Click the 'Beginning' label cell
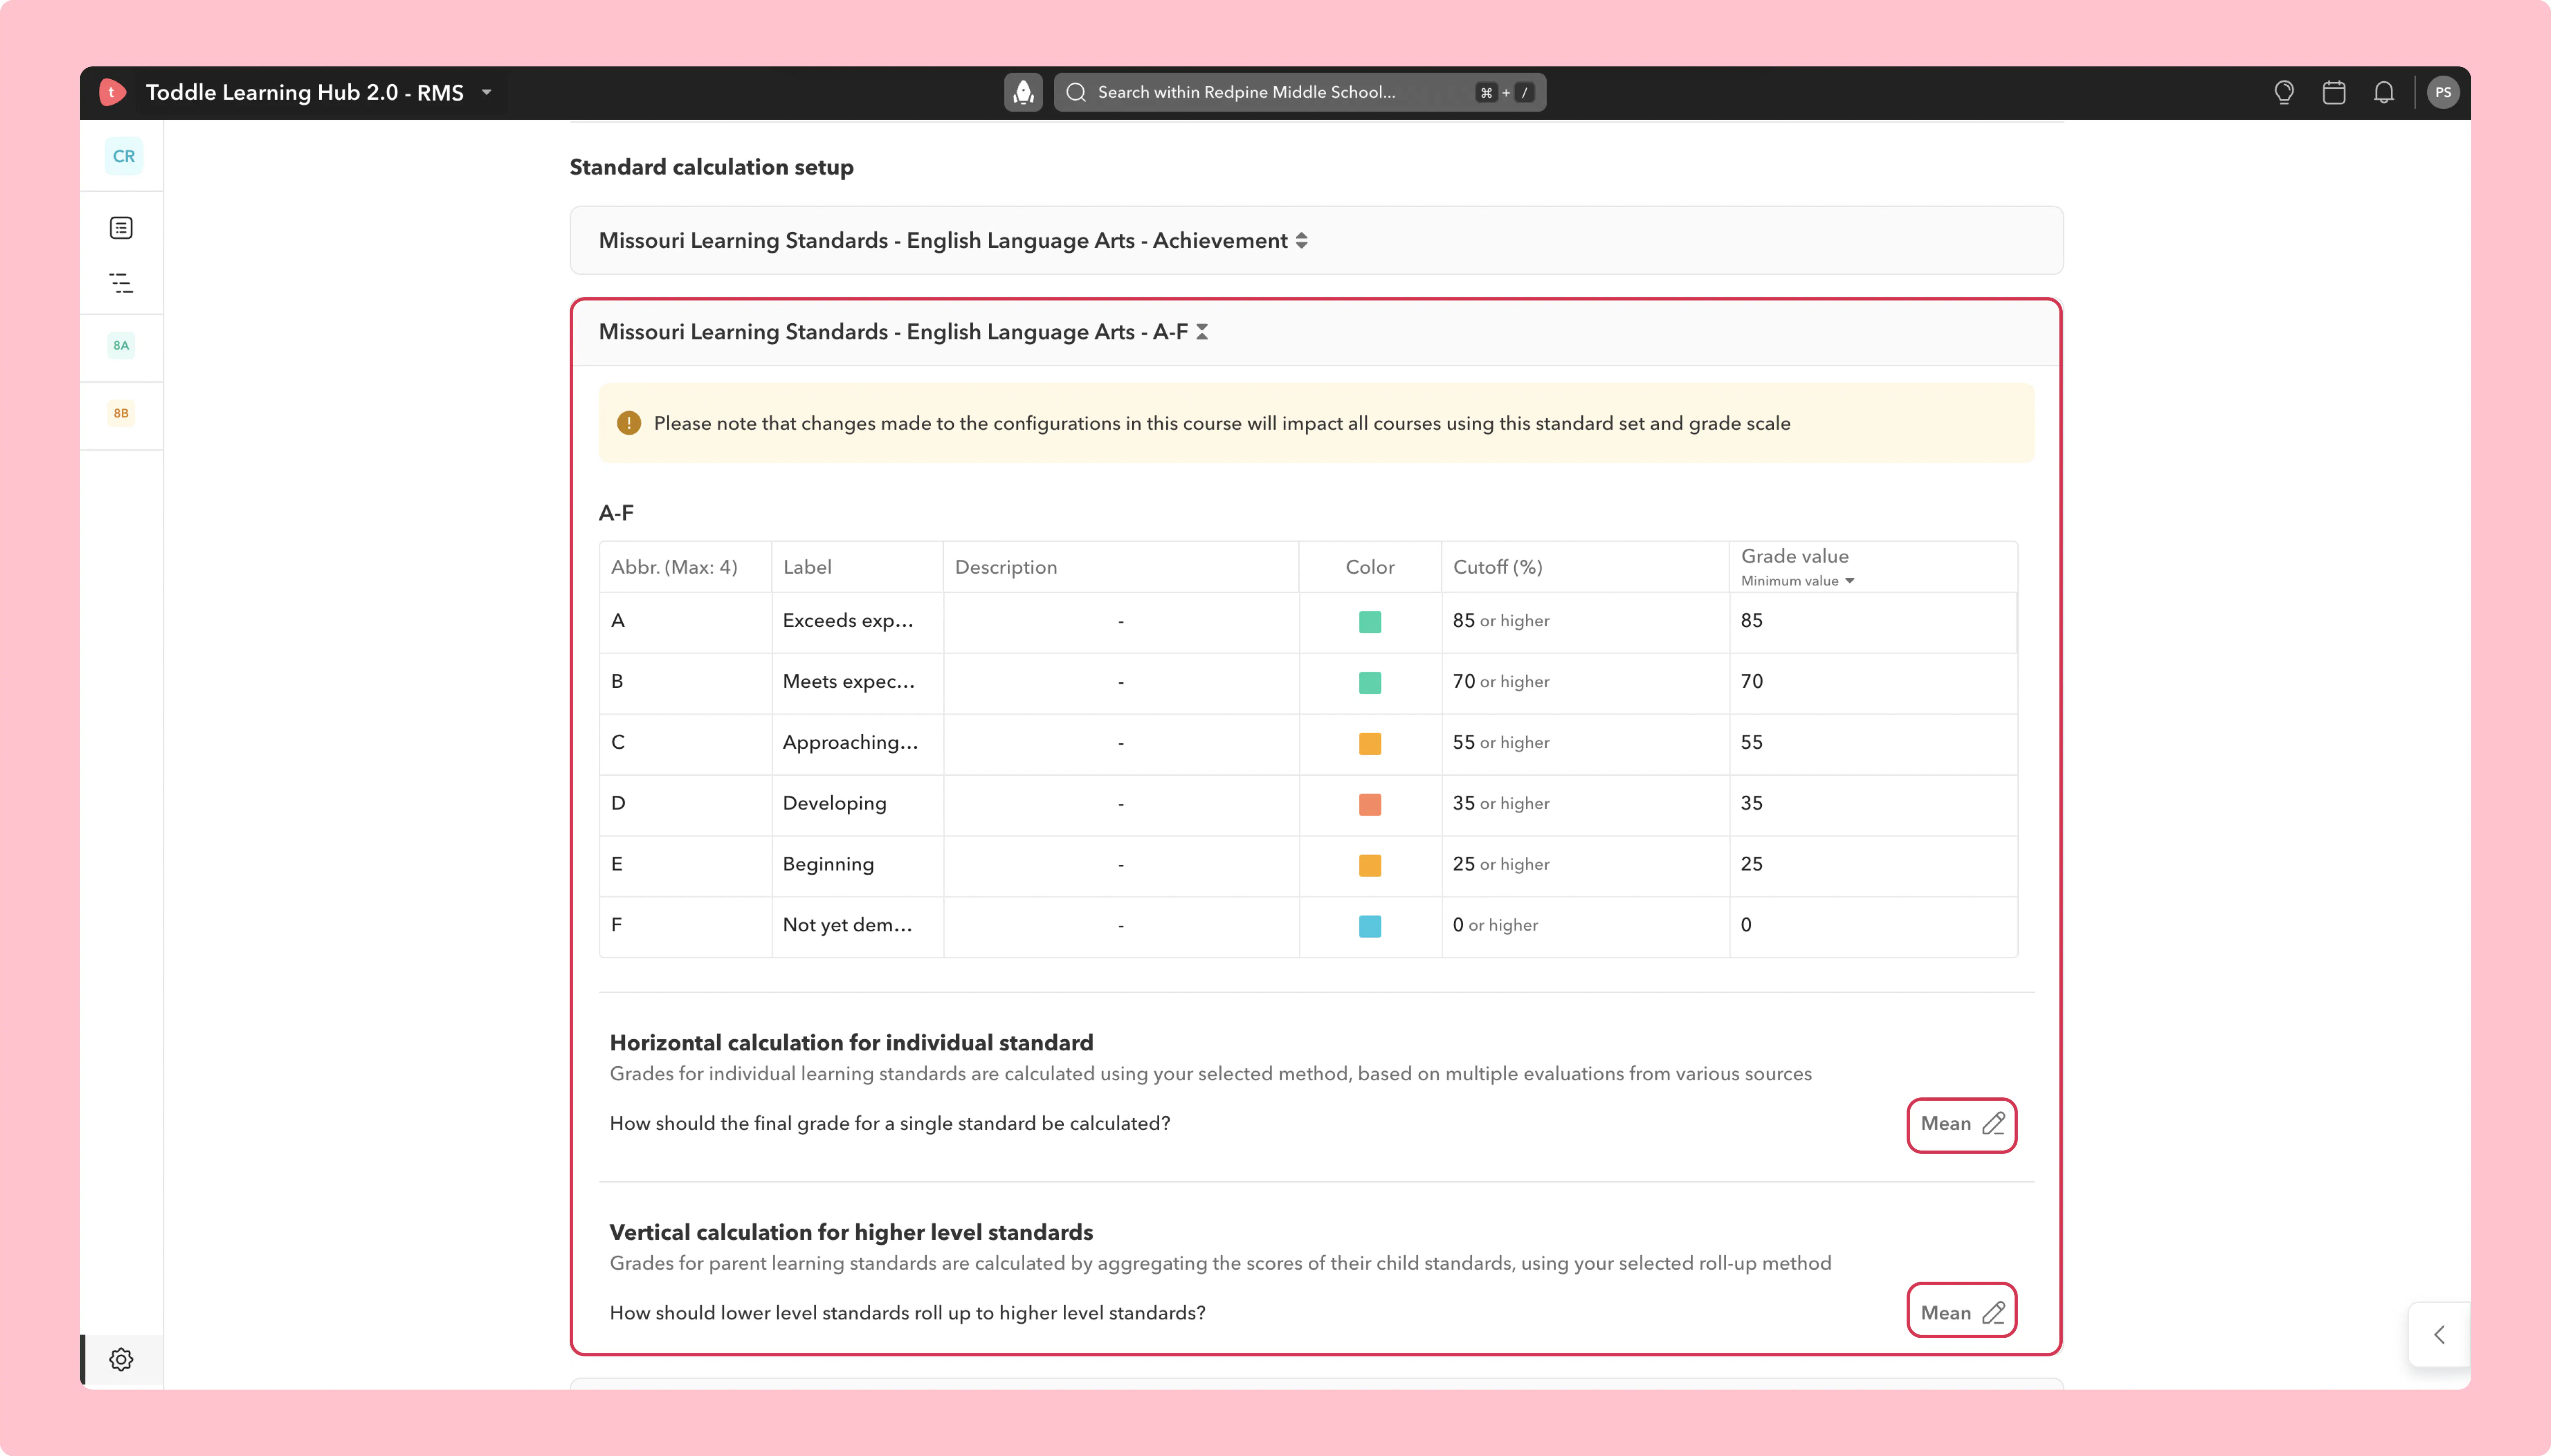 (857, 865)
